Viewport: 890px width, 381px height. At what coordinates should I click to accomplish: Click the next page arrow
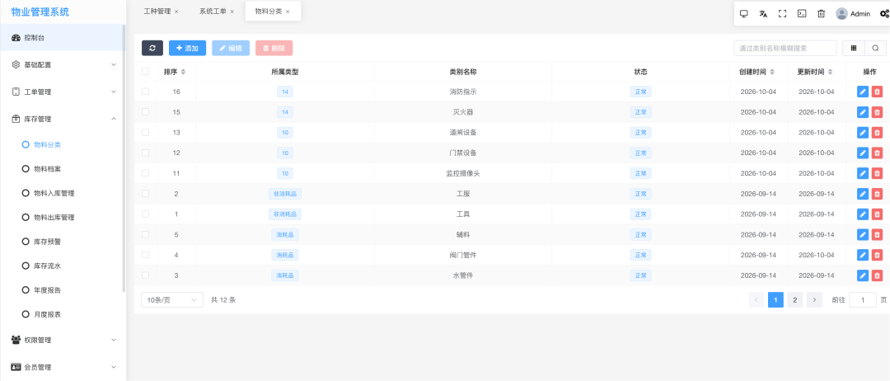tap(814, 300)
